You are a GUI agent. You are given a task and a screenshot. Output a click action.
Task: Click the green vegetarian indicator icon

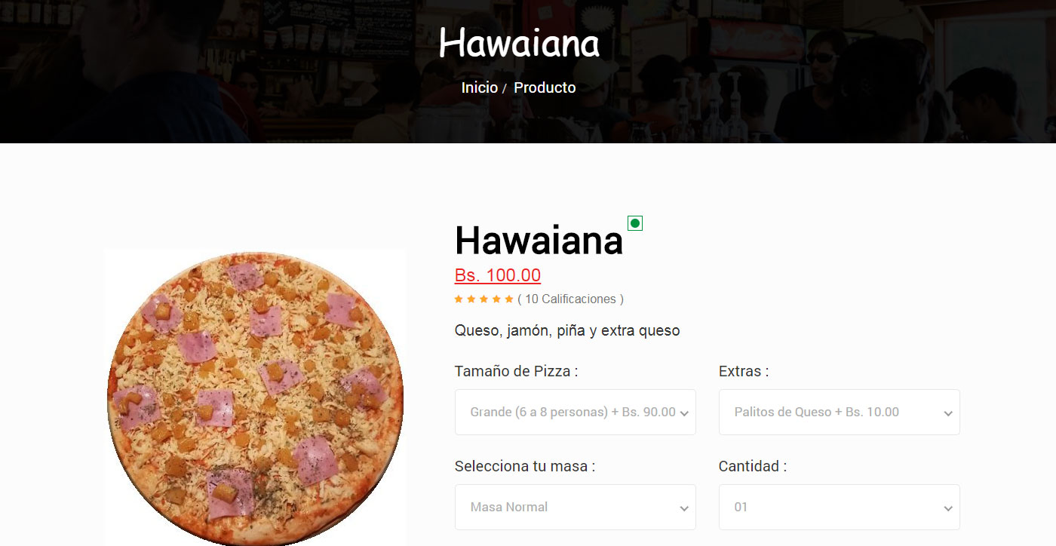click(635, 223)
